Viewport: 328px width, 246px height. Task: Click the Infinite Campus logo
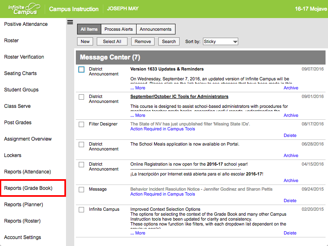click(x=24, y=9)
